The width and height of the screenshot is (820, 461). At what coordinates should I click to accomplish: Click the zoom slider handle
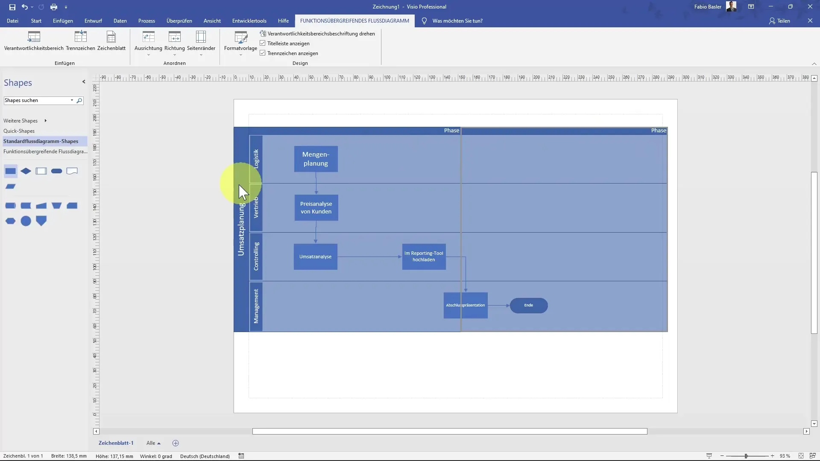[x=746, y=456]
